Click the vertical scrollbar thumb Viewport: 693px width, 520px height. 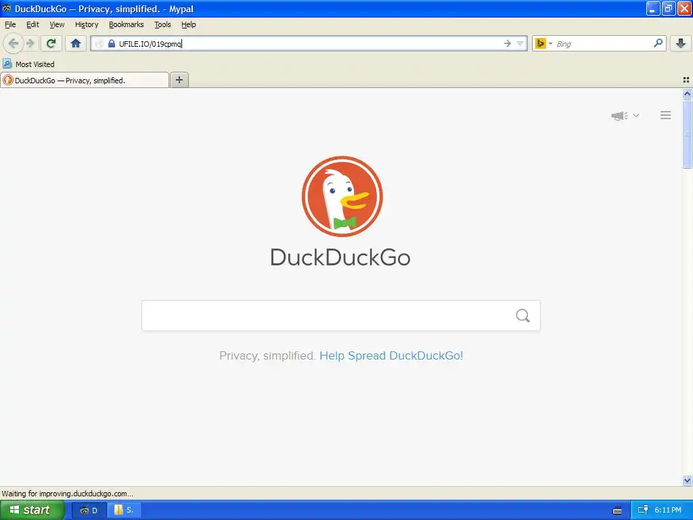[687, 134]
